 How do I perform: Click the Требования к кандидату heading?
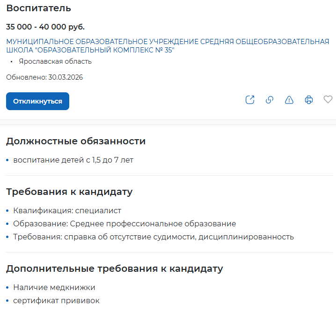[x=69, y=192]
